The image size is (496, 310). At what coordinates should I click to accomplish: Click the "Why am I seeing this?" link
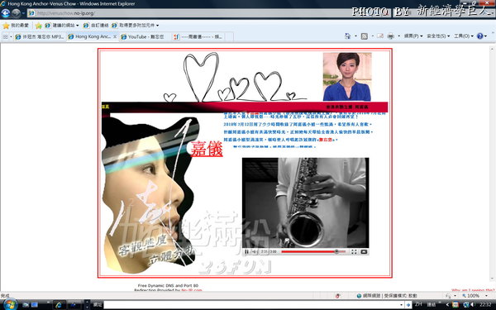(473, 290)
